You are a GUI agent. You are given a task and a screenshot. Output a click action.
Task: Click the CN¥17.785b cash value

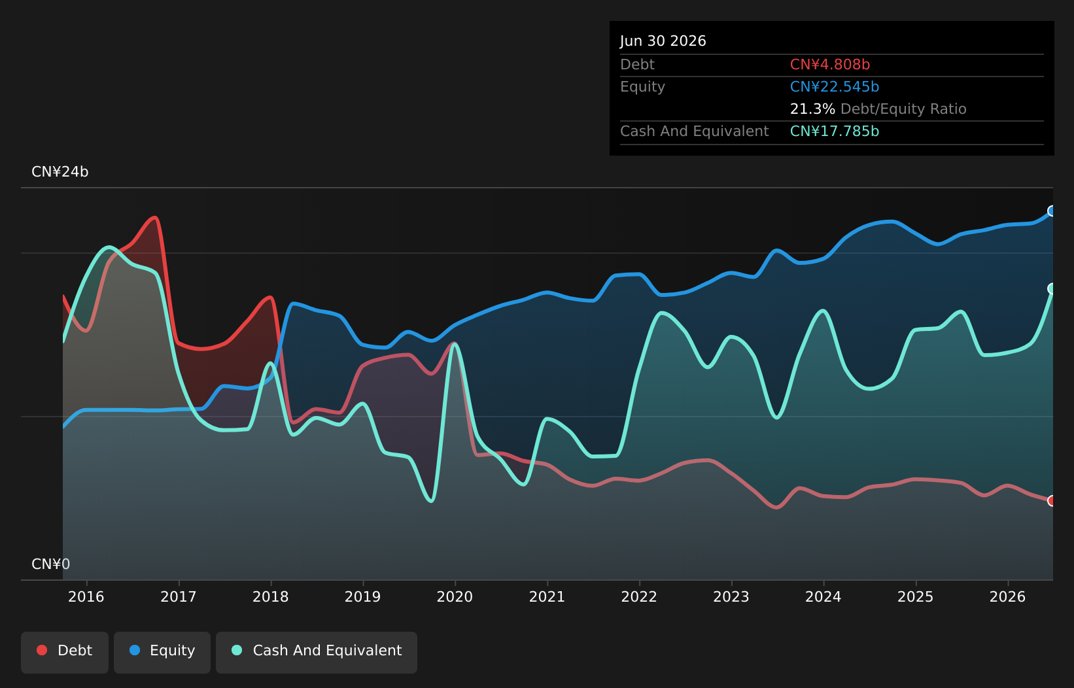tap(835, 131)
